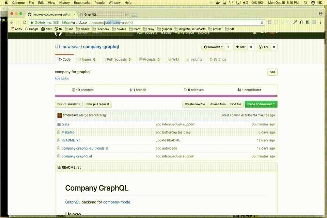Click timoweave avatar in commit row
Screen dimensions: 327x218
pyautogui.click(x=60, y=115)
